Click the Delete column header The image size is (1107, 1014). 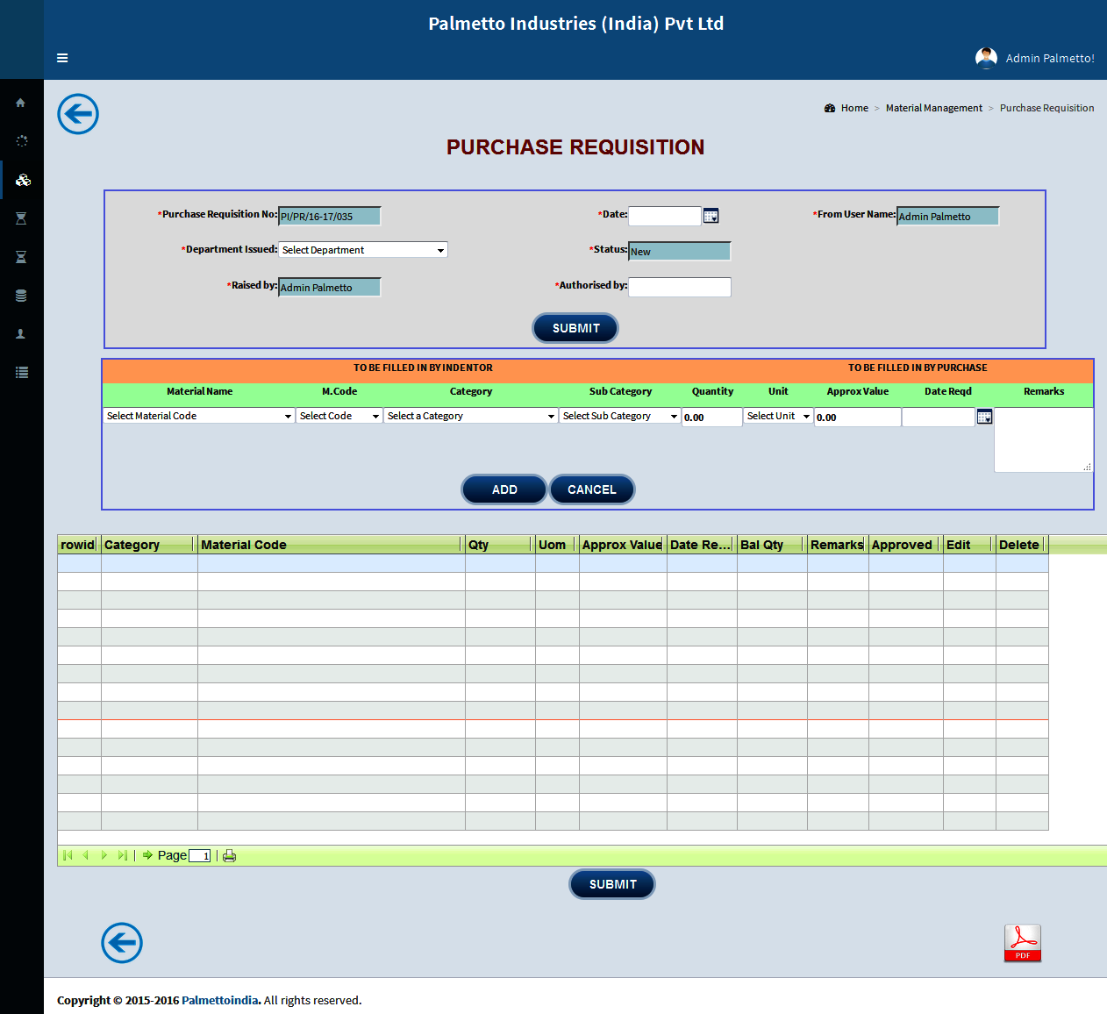pyautogui.click(x=1022, y=545)
